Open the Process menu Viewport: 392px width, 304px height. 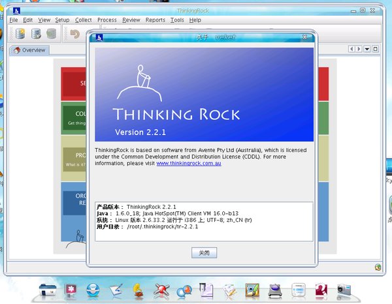(107, 20)
